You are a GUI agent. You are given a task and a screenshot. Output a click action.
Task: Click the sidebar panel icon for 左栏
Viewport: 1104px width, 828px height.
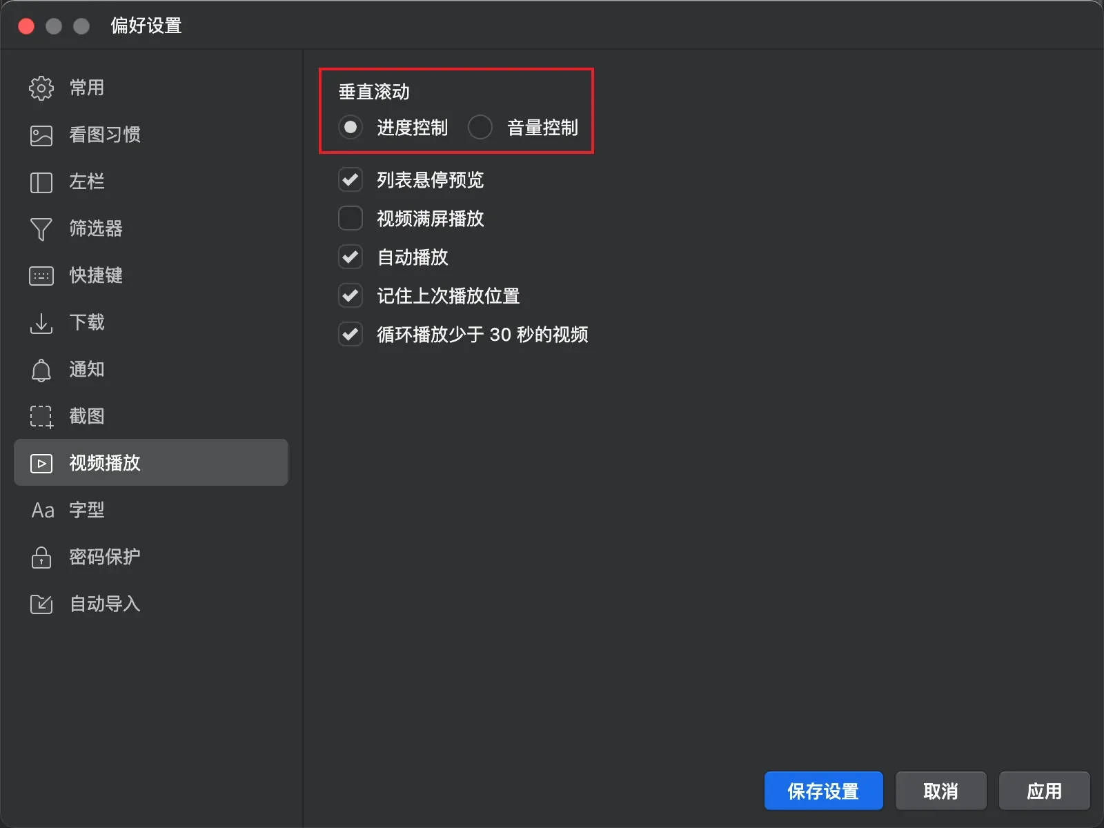(41, 182)
